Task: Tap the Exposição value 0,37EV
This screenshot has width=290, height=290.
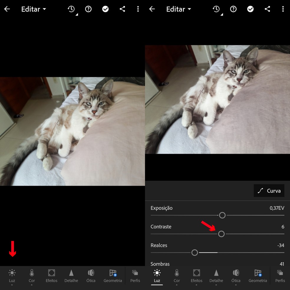Action: coord(277,208)
